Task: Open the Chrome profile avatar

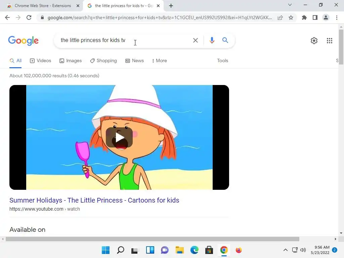Action: (326, 17)
